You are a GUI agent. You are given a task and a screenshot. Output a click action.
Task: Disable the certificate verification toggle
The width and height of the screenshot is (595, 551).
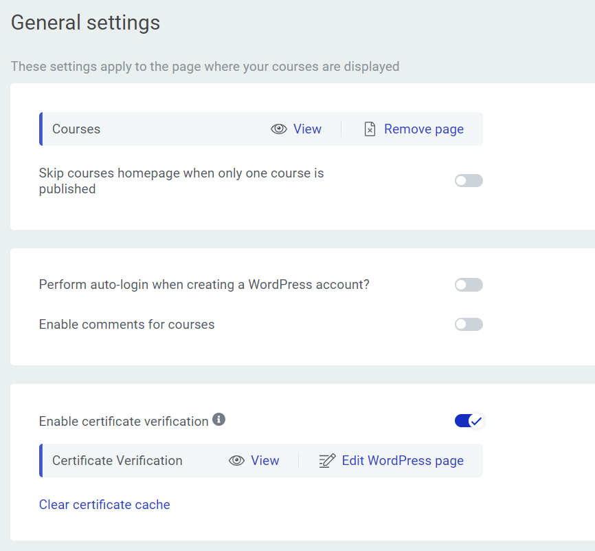[469, 421]
